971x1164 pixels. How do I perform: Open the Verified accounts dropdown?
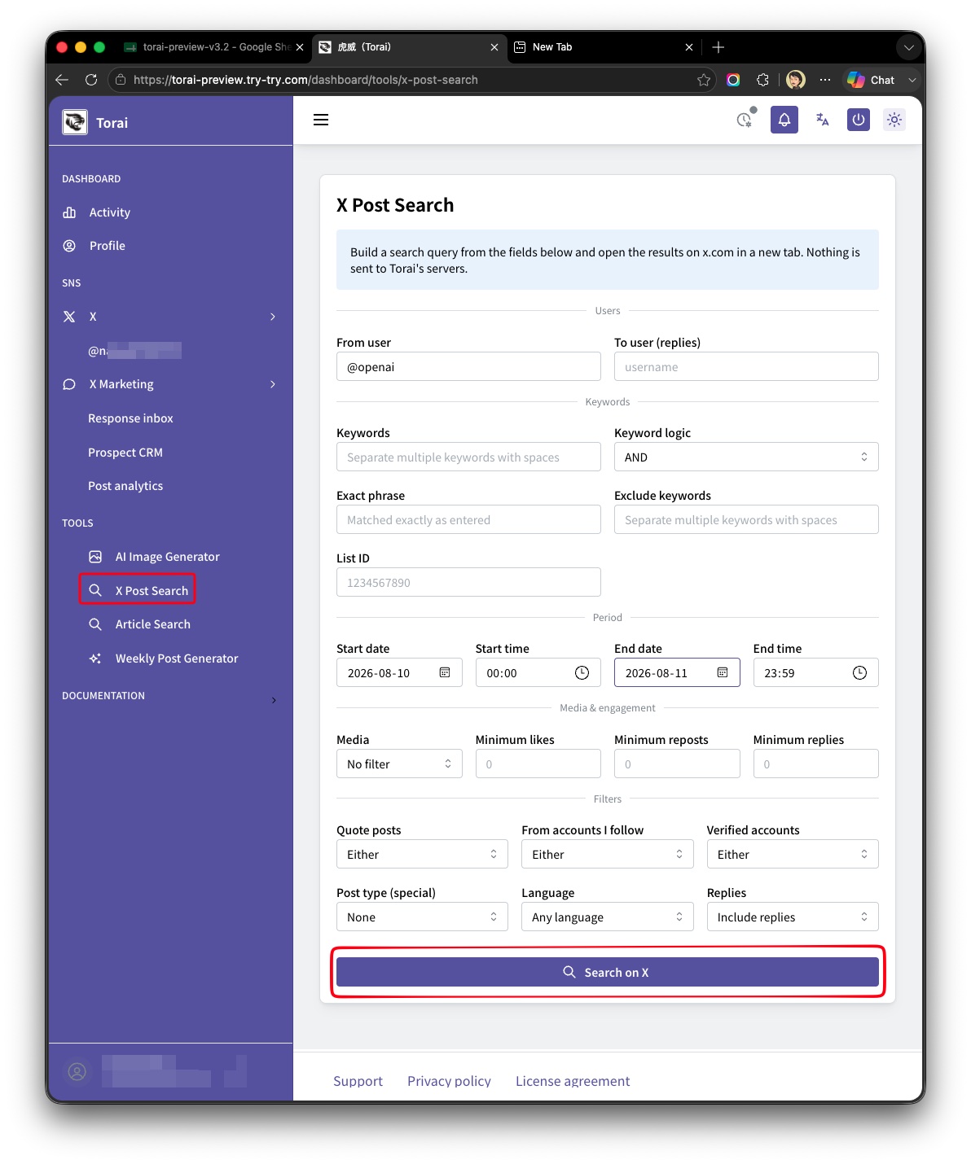tap(793, 854)
